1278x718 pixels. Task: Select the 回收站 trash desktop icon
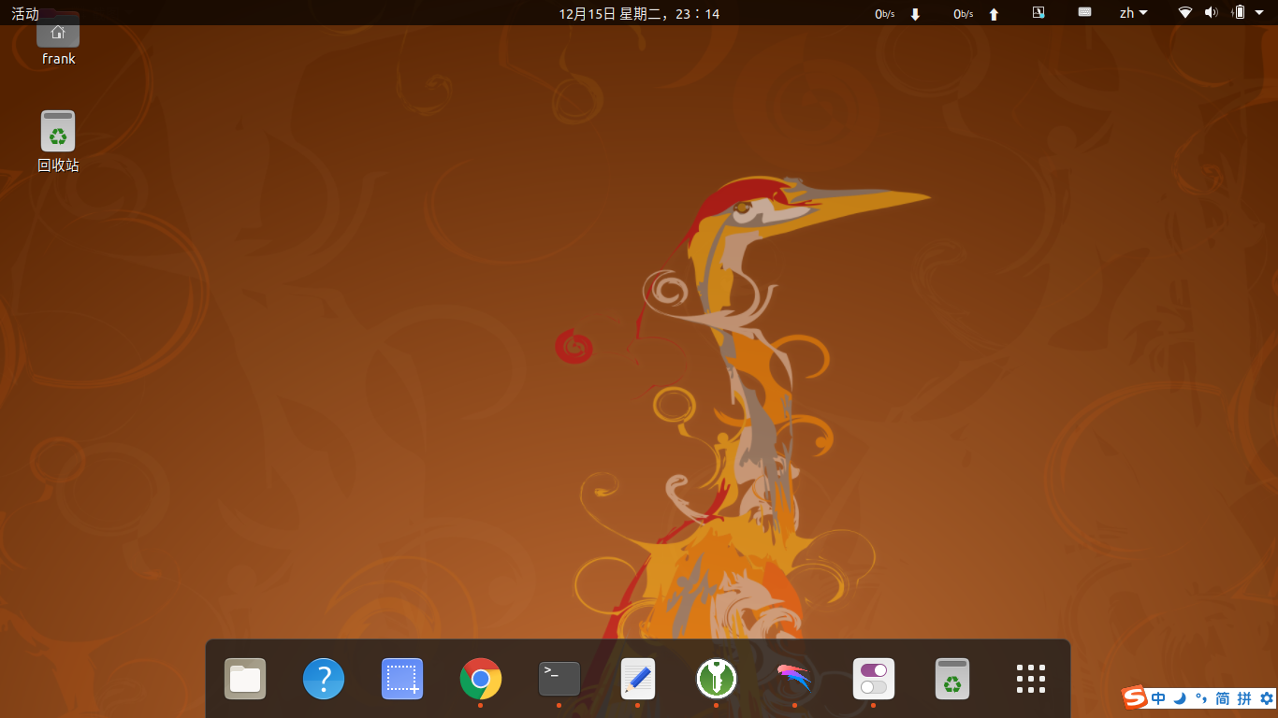pos(58,141)
